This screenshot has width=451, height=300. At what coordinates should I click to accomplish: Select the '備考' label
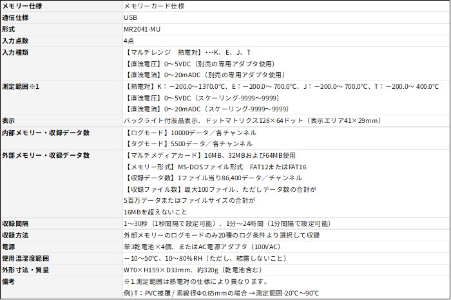pos(8,281)
